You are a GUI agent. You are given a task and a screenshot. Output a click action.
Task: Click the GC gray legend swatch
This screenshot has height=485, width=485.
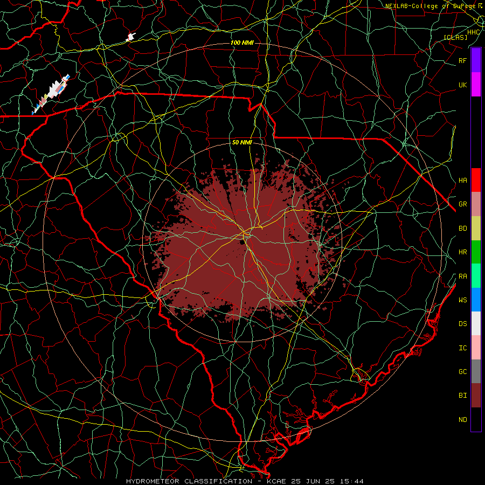(476, 371)
